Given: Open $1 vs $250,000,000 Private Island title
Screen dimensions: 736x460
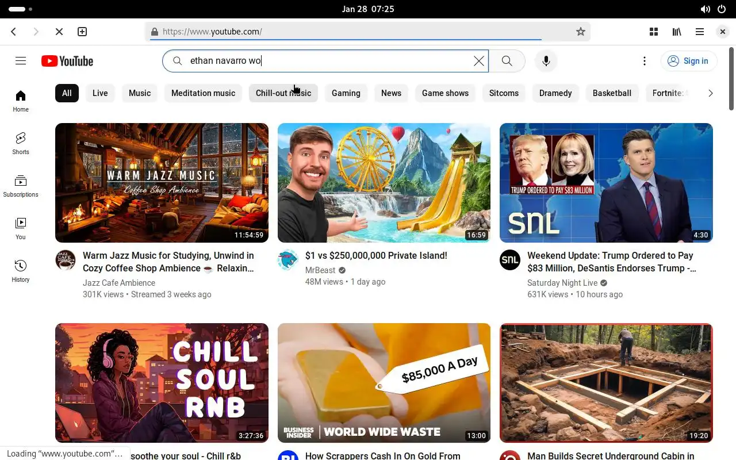Looking at the screenshot, I should pyautogui.click(x=376, y=255).
